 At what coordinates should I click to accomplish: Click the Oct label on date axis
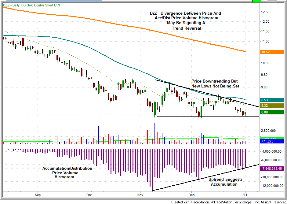point(89,195)
